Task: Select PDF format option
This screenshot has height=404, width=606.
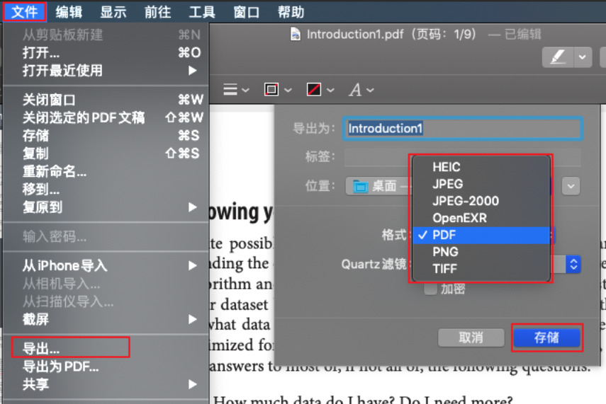Action: [481, 235]
